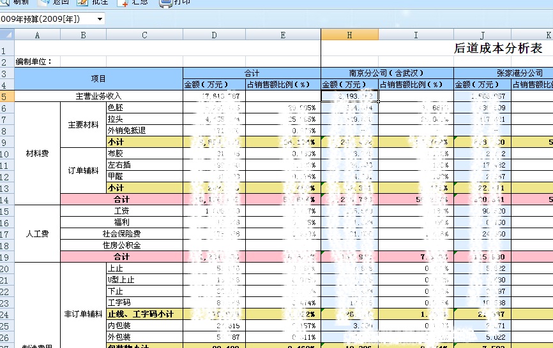Select column D header
Image resolution: width=553 pixels, height=348 pixels.
pos(214,35)
